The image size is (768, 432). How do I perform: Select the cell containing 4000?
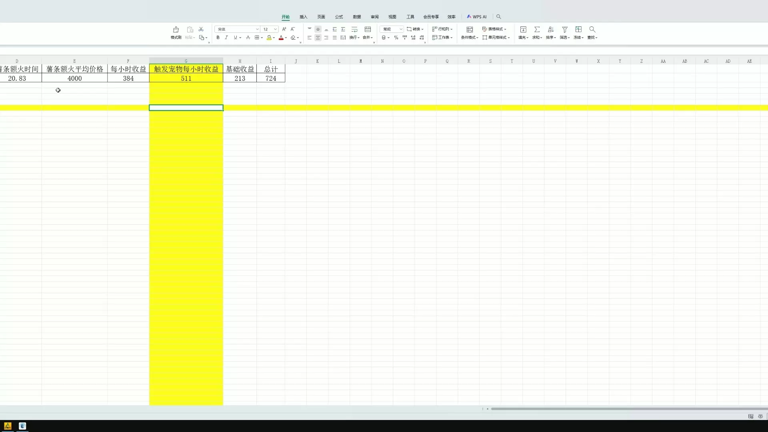[74, 78]
